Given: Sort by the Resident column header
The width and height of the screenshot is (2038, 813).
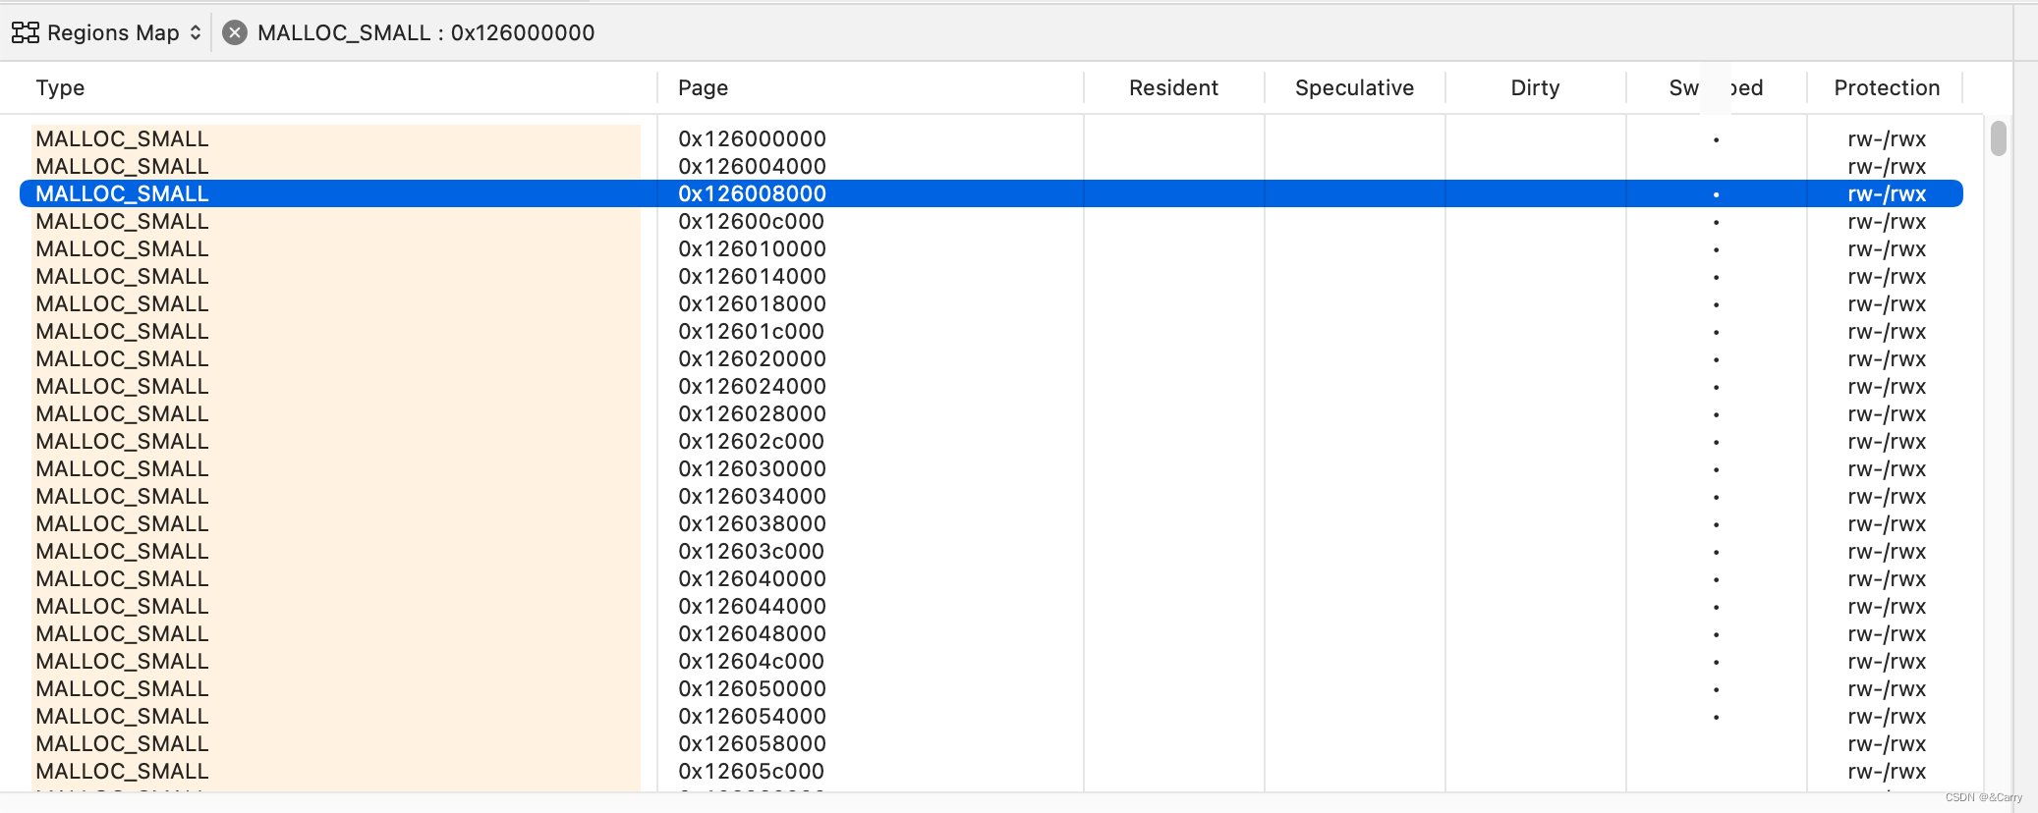Looking at the screenshot, I should click(1173, 87).
